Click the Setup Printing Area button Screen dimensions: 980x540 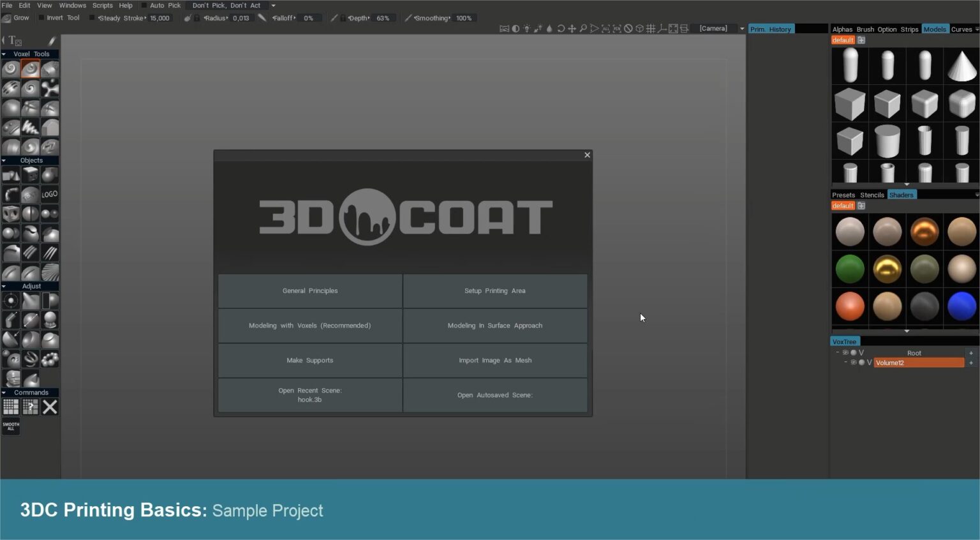point(494,290)
